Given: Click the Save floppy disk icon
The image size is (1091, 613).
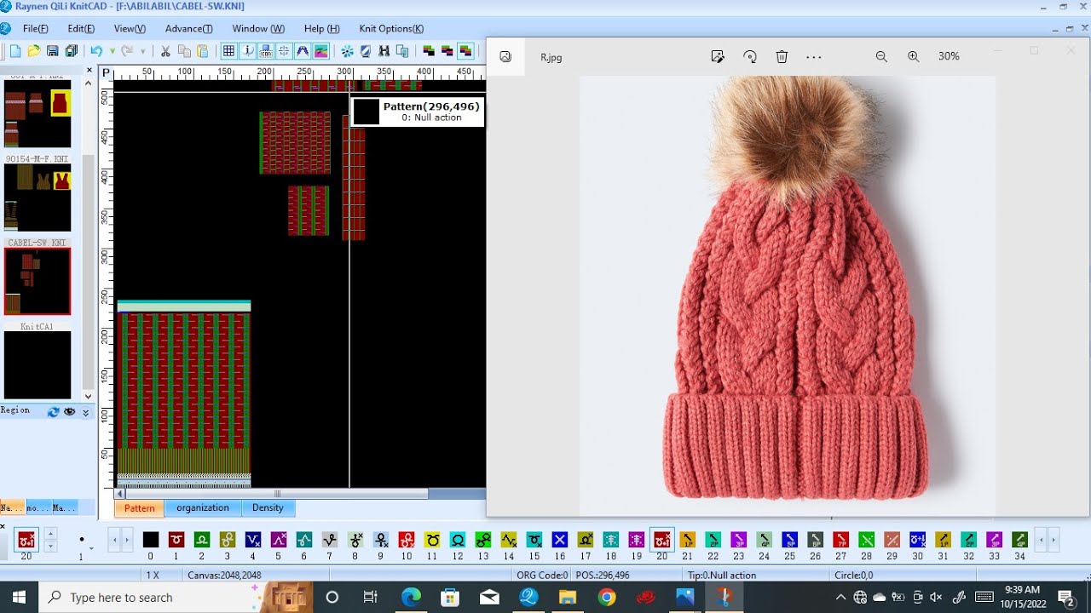Looking at the screenshot, I should coord(53,51).
